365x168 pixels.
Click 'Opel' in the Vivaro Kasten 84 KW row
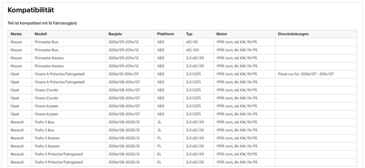(x=15, y=114)
